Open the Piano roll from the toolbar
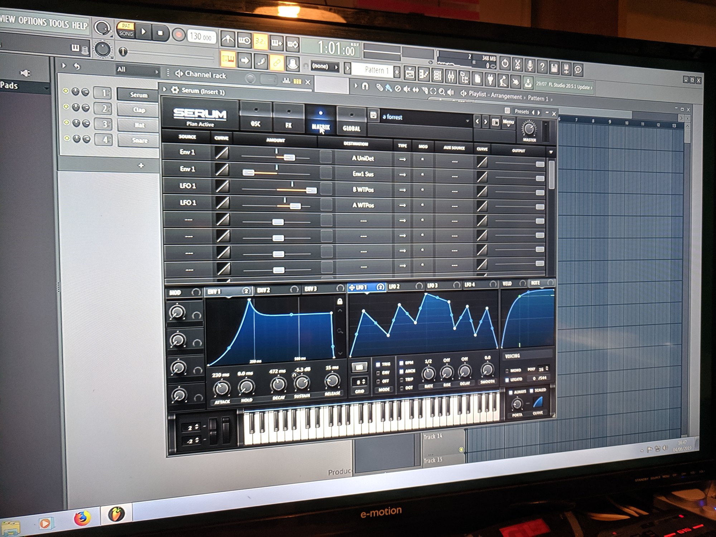The width and height of the screenshot is (716, 537). [423, 74]
